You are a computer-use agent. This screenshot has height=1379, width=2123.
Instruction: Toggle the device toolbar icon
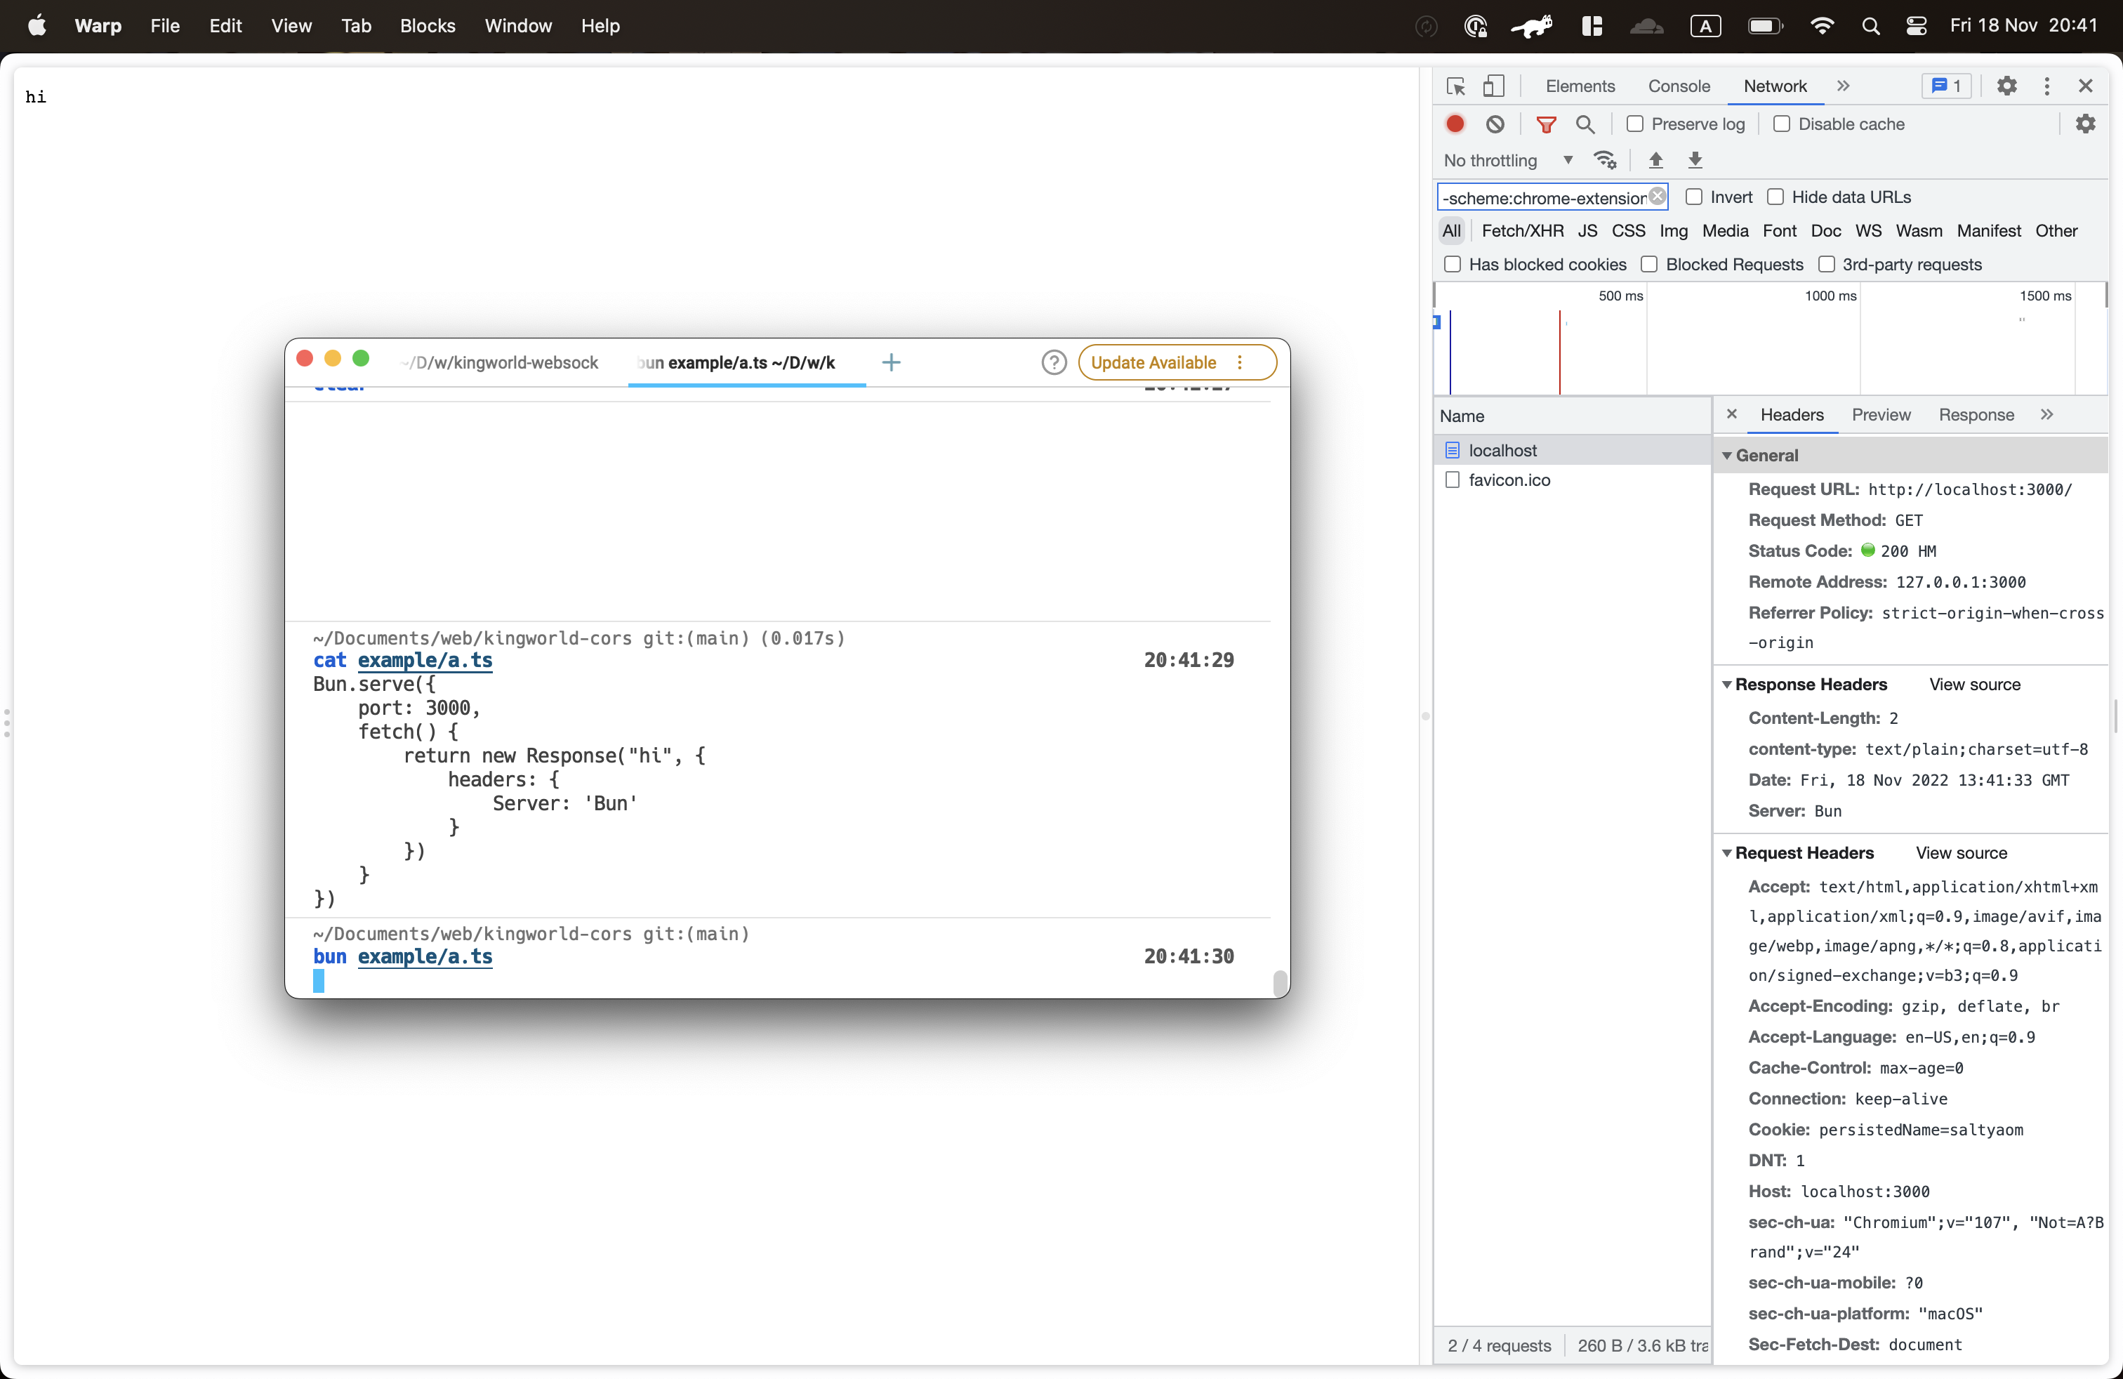pos(1493,86)
